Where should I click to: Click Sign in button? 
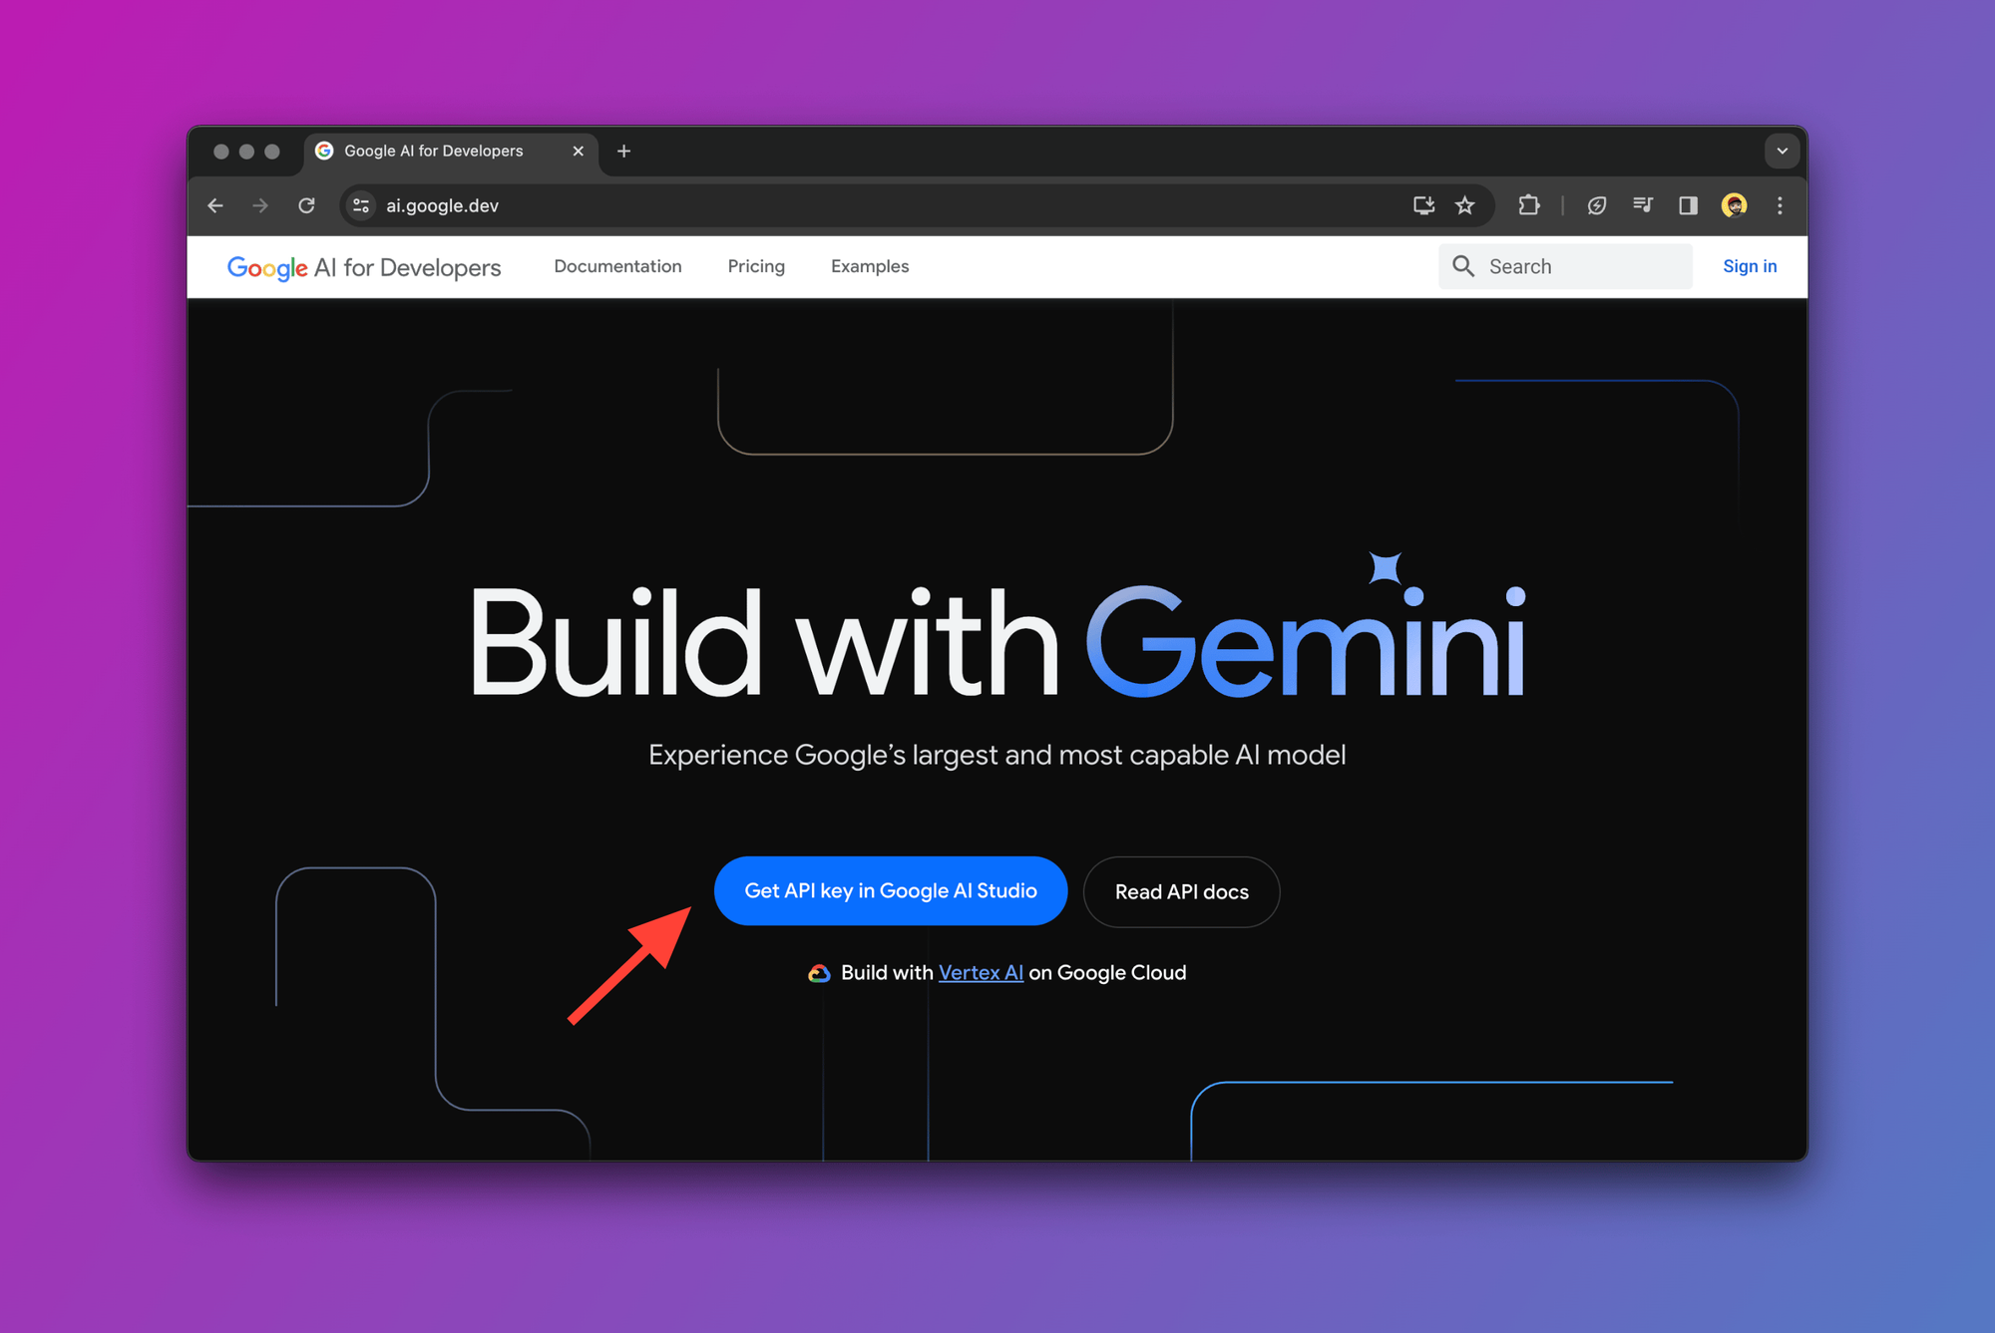[1748, 266]
